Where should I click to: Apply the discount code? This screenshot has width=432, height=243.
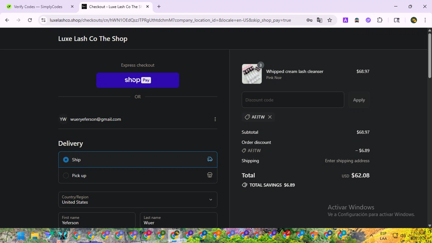click(x=359, y=100)
